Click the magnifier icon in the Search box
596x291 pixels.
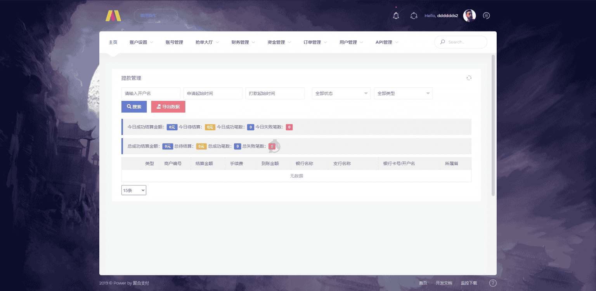(x=442, y=42)
